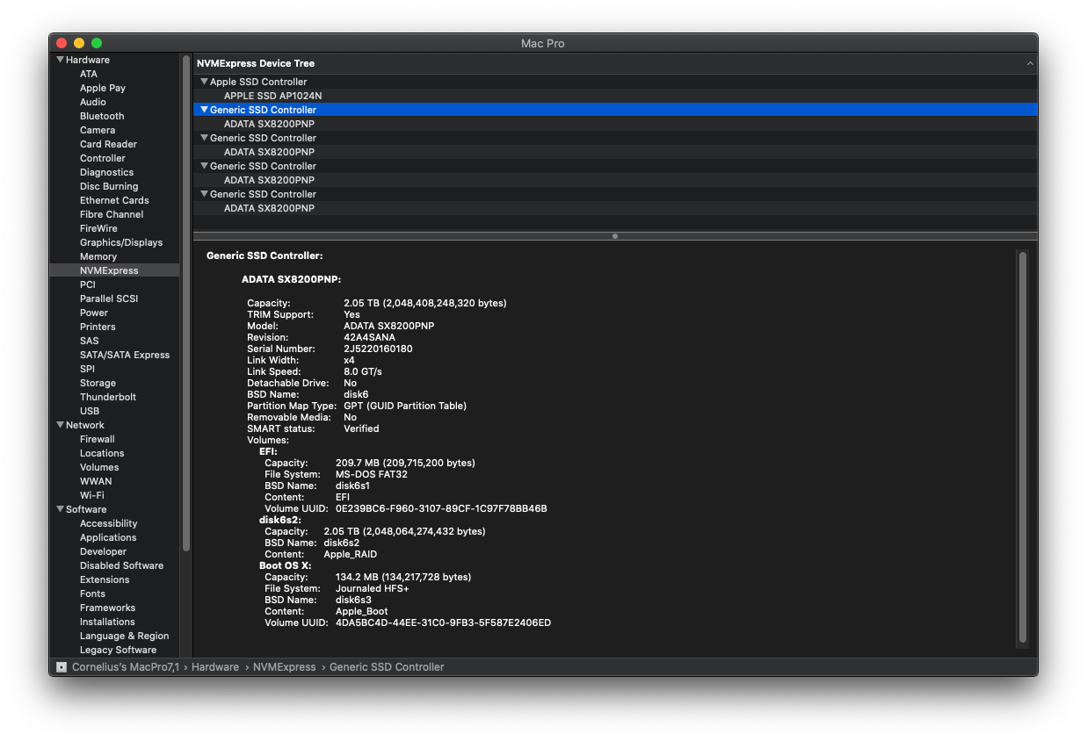Screen dimensions: 1087x741
Task: Click Generic SSD Controller in the path bar
Action: click(387, 667)
